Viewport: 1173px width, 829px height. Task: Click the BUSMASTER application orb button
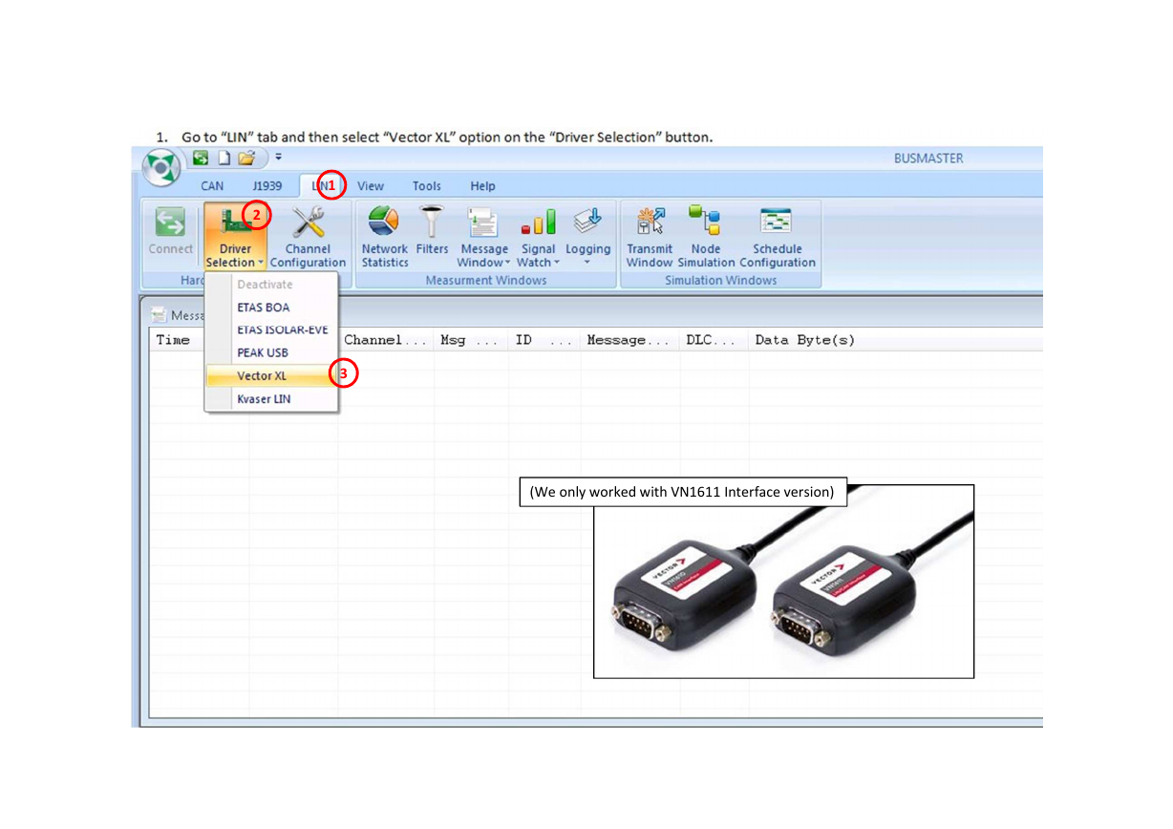pos(160,168)
